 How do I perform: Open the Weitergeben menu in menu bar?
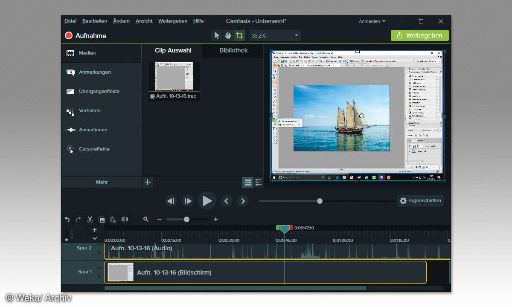tap(172, 21)
